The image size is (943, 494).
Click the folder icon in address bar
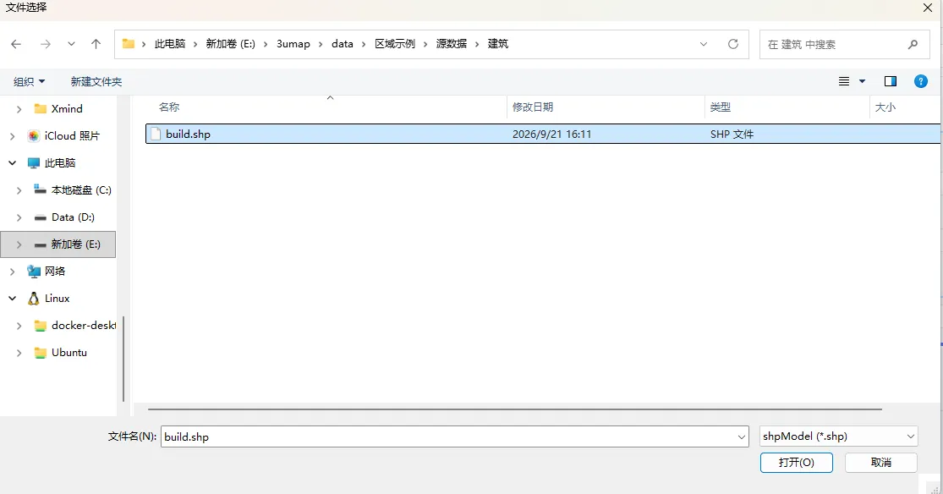click(128, 44)
